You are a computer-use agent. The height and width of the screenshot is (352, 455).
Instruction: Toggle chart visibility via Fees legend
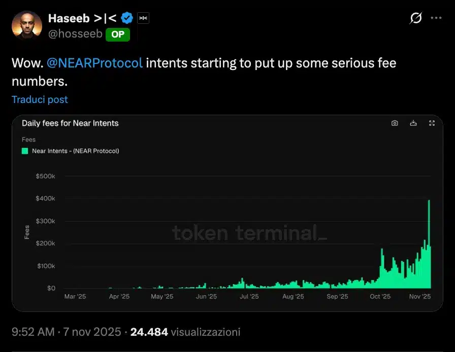[x=28, y=139]
